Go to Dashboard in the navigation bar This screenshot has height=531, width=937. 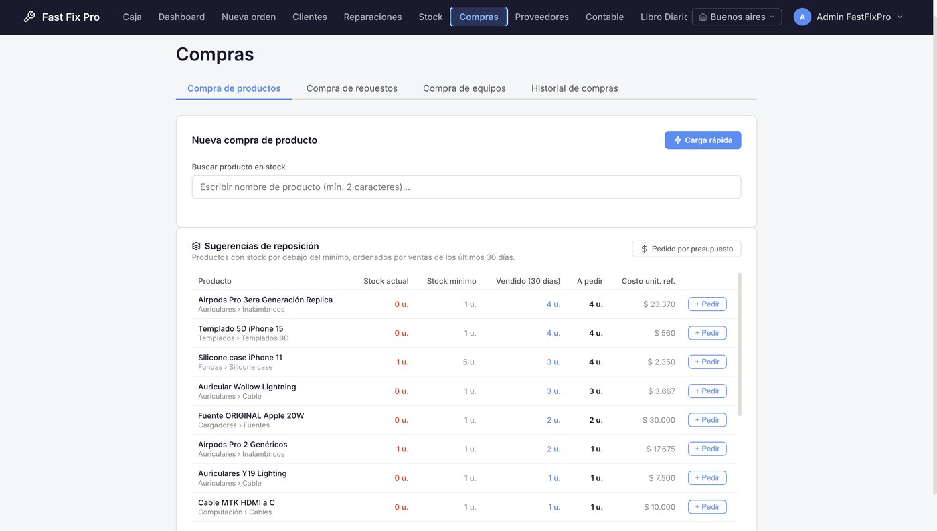point(181,17)
